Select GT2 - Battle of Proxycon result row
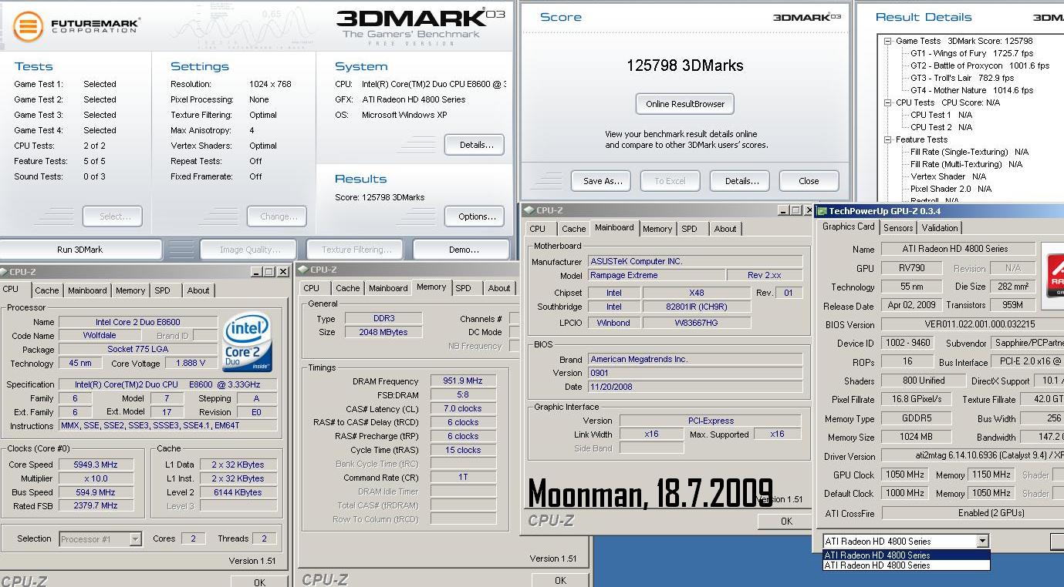1064x587 pixels. click(980, 65)
